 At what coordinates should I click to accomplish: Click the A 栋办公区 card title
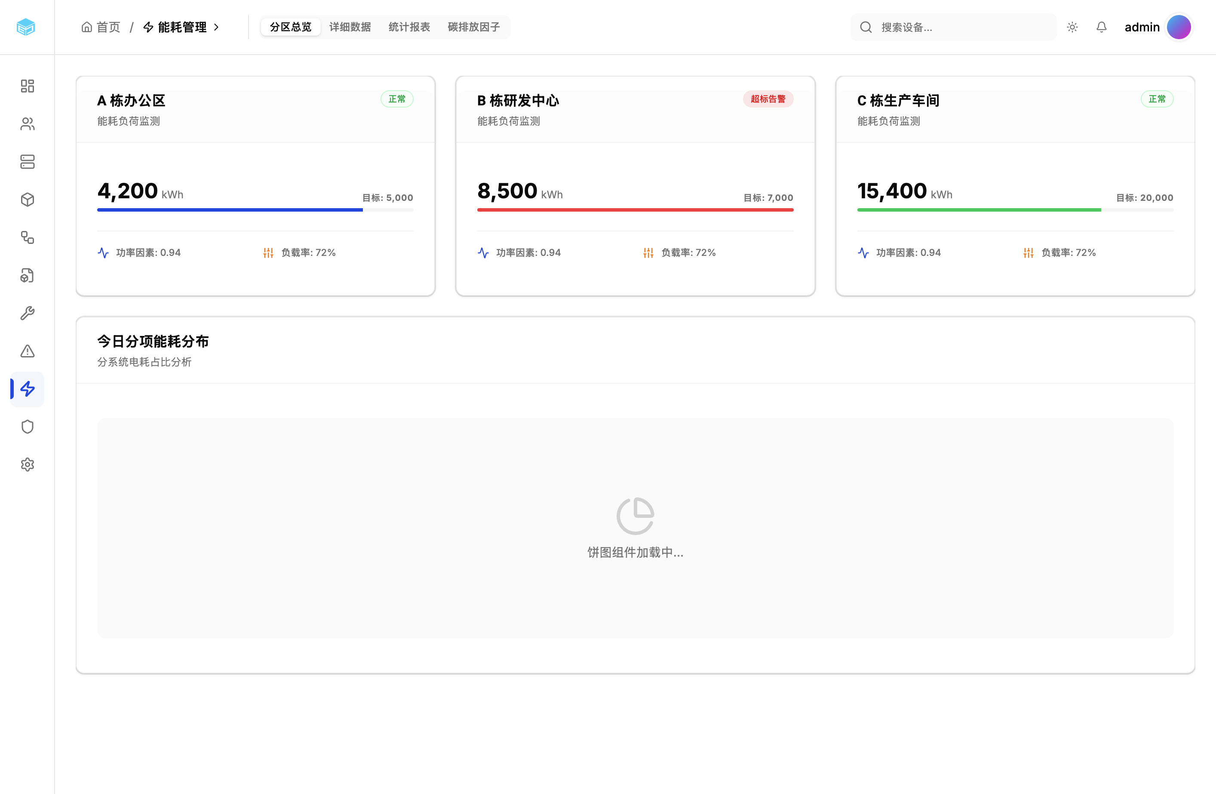tap(131, 101)
